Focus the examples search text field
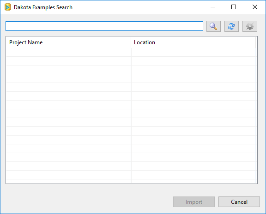The width and height of the screenshot is (266, 214). pyautogui.click(x=104, y=26)
